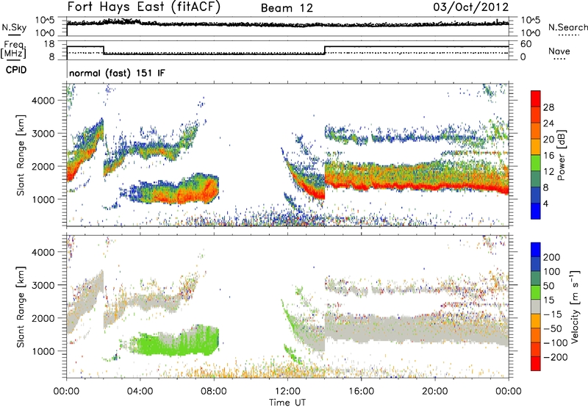
Task: Click the 'Freq. [MHz]' axis label
Action: 13,49
